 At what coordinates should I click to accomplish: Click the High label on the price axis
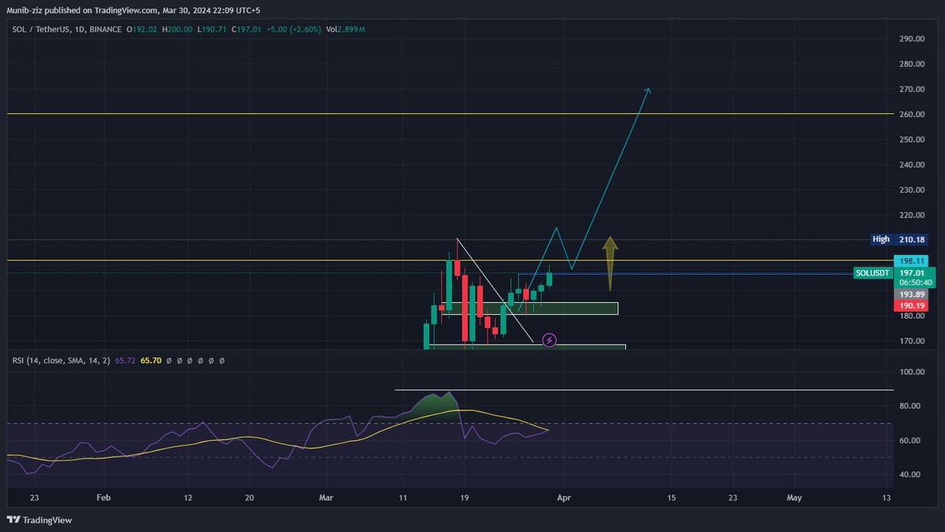[x=880, y=238]
